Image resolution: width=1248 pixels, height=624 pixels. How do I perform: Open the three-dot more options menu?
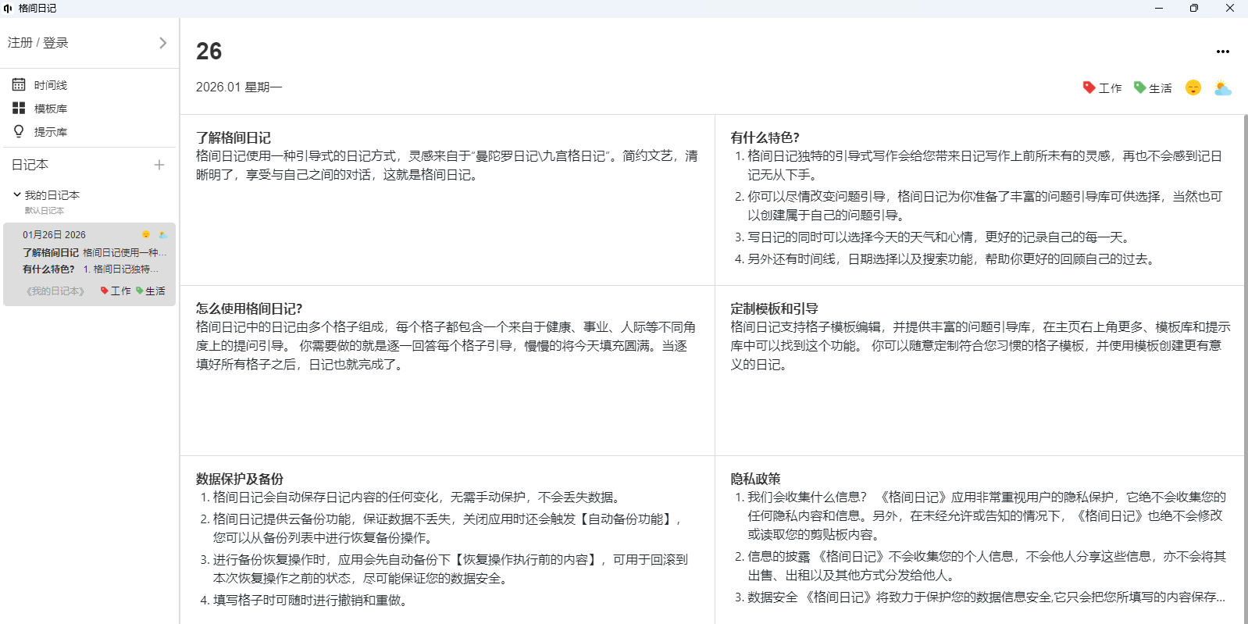pyautogui.click(x=1222, y=52)
